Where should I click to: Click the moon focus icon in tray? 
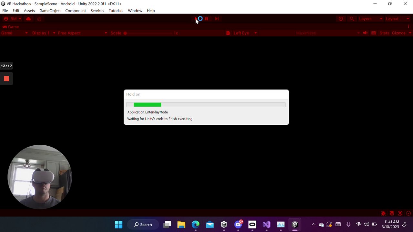point(405,225)
